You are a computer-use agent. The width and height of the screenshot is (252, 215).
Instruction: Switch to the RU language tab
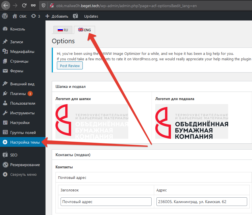click(x=63, y=30)
